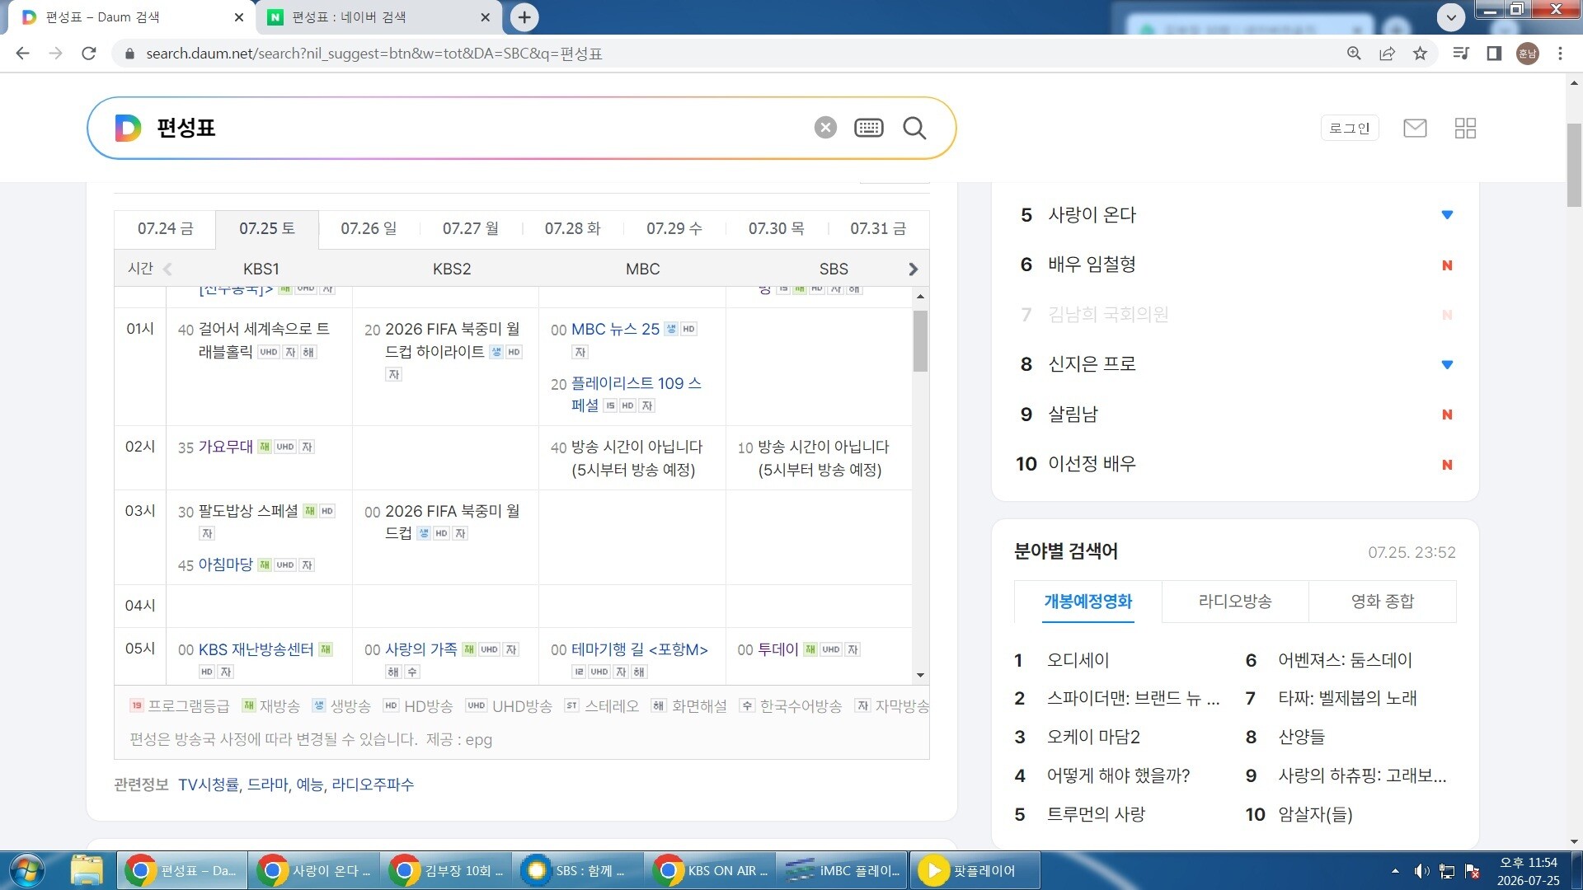The height and width of the screenshot is (890, 1583).
Task: Open 살림남 trending search link
Action: pos(1073,415)
